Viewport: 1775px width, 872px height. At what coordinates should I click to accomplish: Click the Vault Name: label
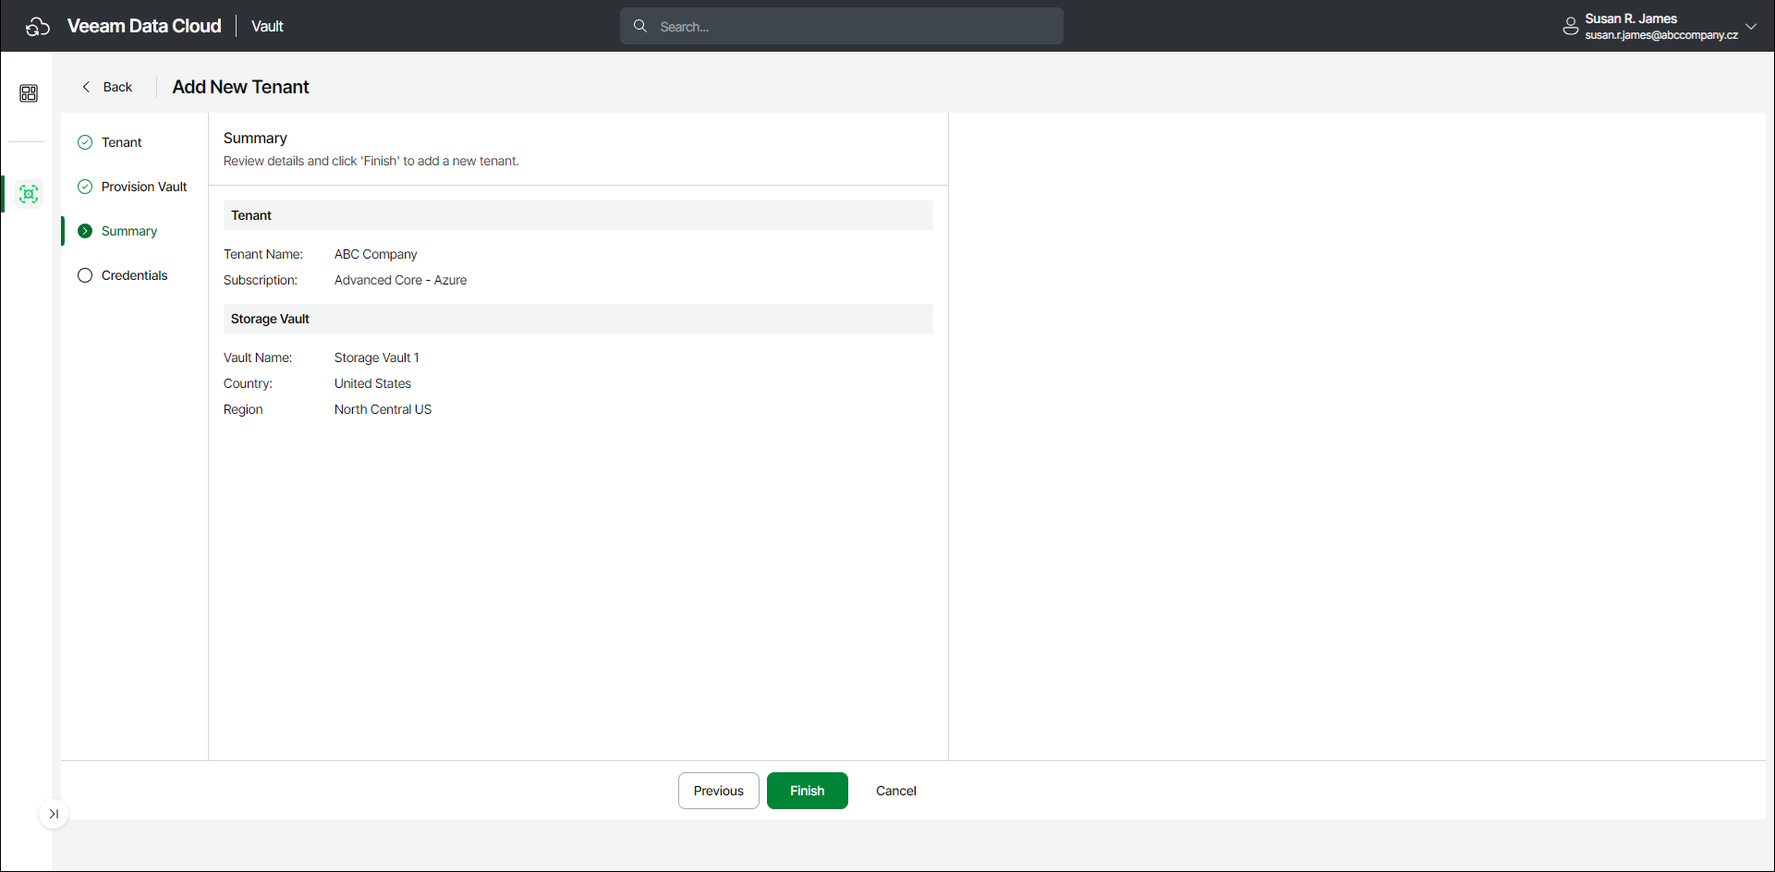pyautogui.click(x=258, y=357)
